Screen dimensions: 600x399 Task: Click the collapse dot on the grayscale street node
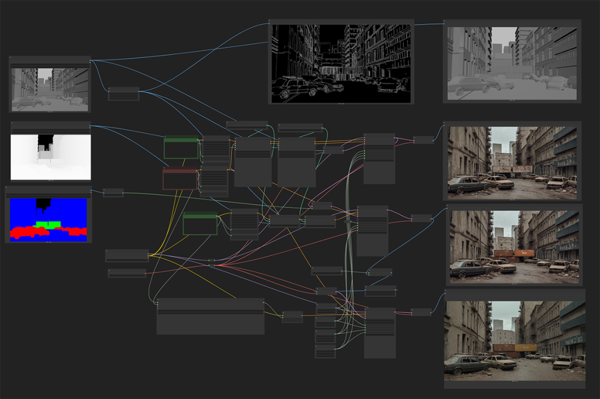coord(11,57)
